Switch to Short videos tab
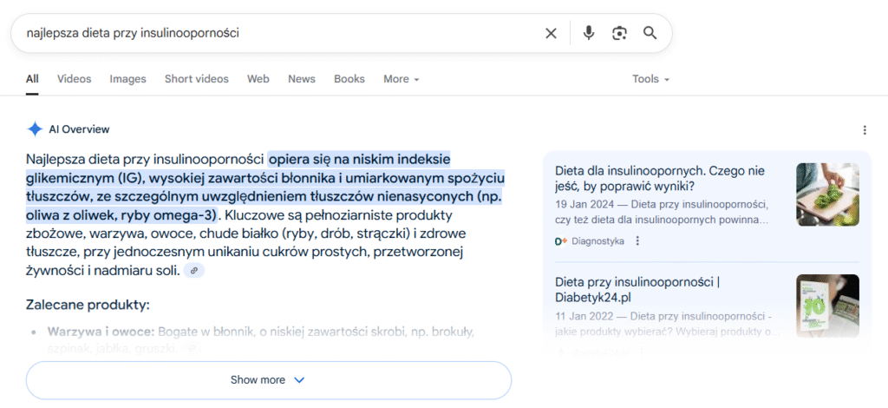The height and width of the screenshot is (408, 888). tap(197, 79)
